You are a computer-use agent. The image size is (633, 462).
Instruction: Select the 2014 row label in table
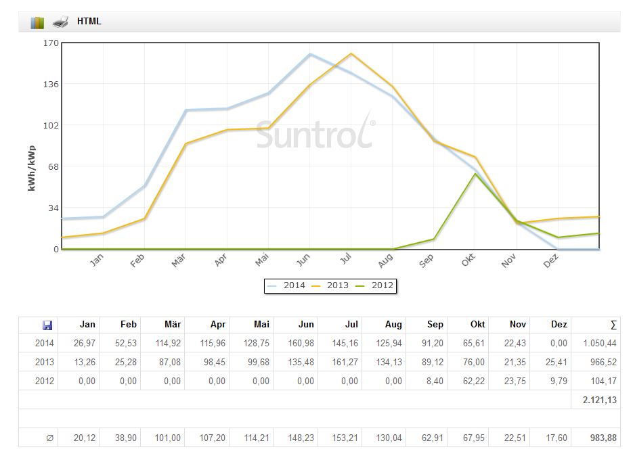click(x=44, y=344)
